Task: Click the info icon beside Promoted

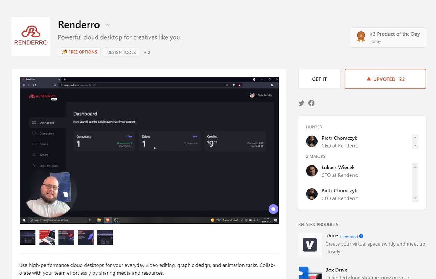Action: coord(361,236)
